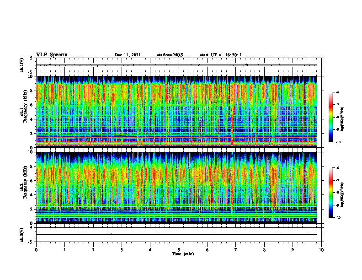Image resolution: width=362 pixels, height=280 pixels.
Task: Click the time axis tick label "7"
Action: click(236, 250)
